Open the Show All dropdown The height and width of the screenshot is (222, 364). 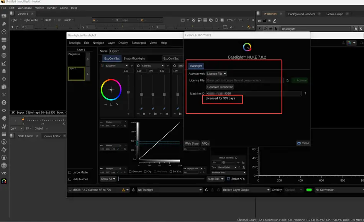click(108, 179)
